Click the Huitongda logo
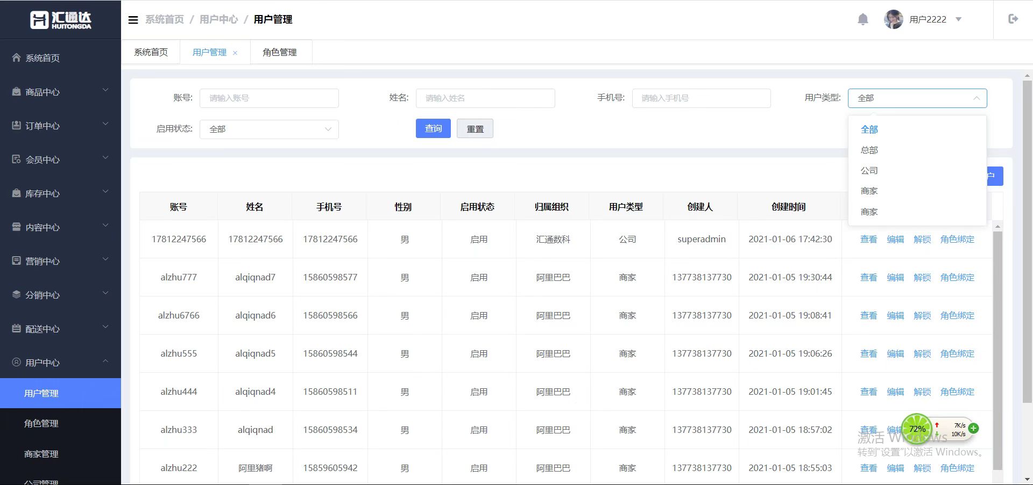 (60, 20)
